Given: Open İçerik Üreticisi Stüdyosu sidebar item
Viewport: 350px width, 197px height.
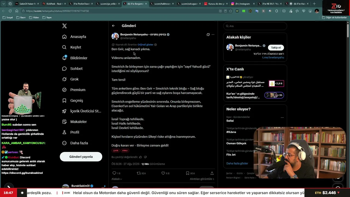Looking at the screenshot, I should (x=82, y=111).
